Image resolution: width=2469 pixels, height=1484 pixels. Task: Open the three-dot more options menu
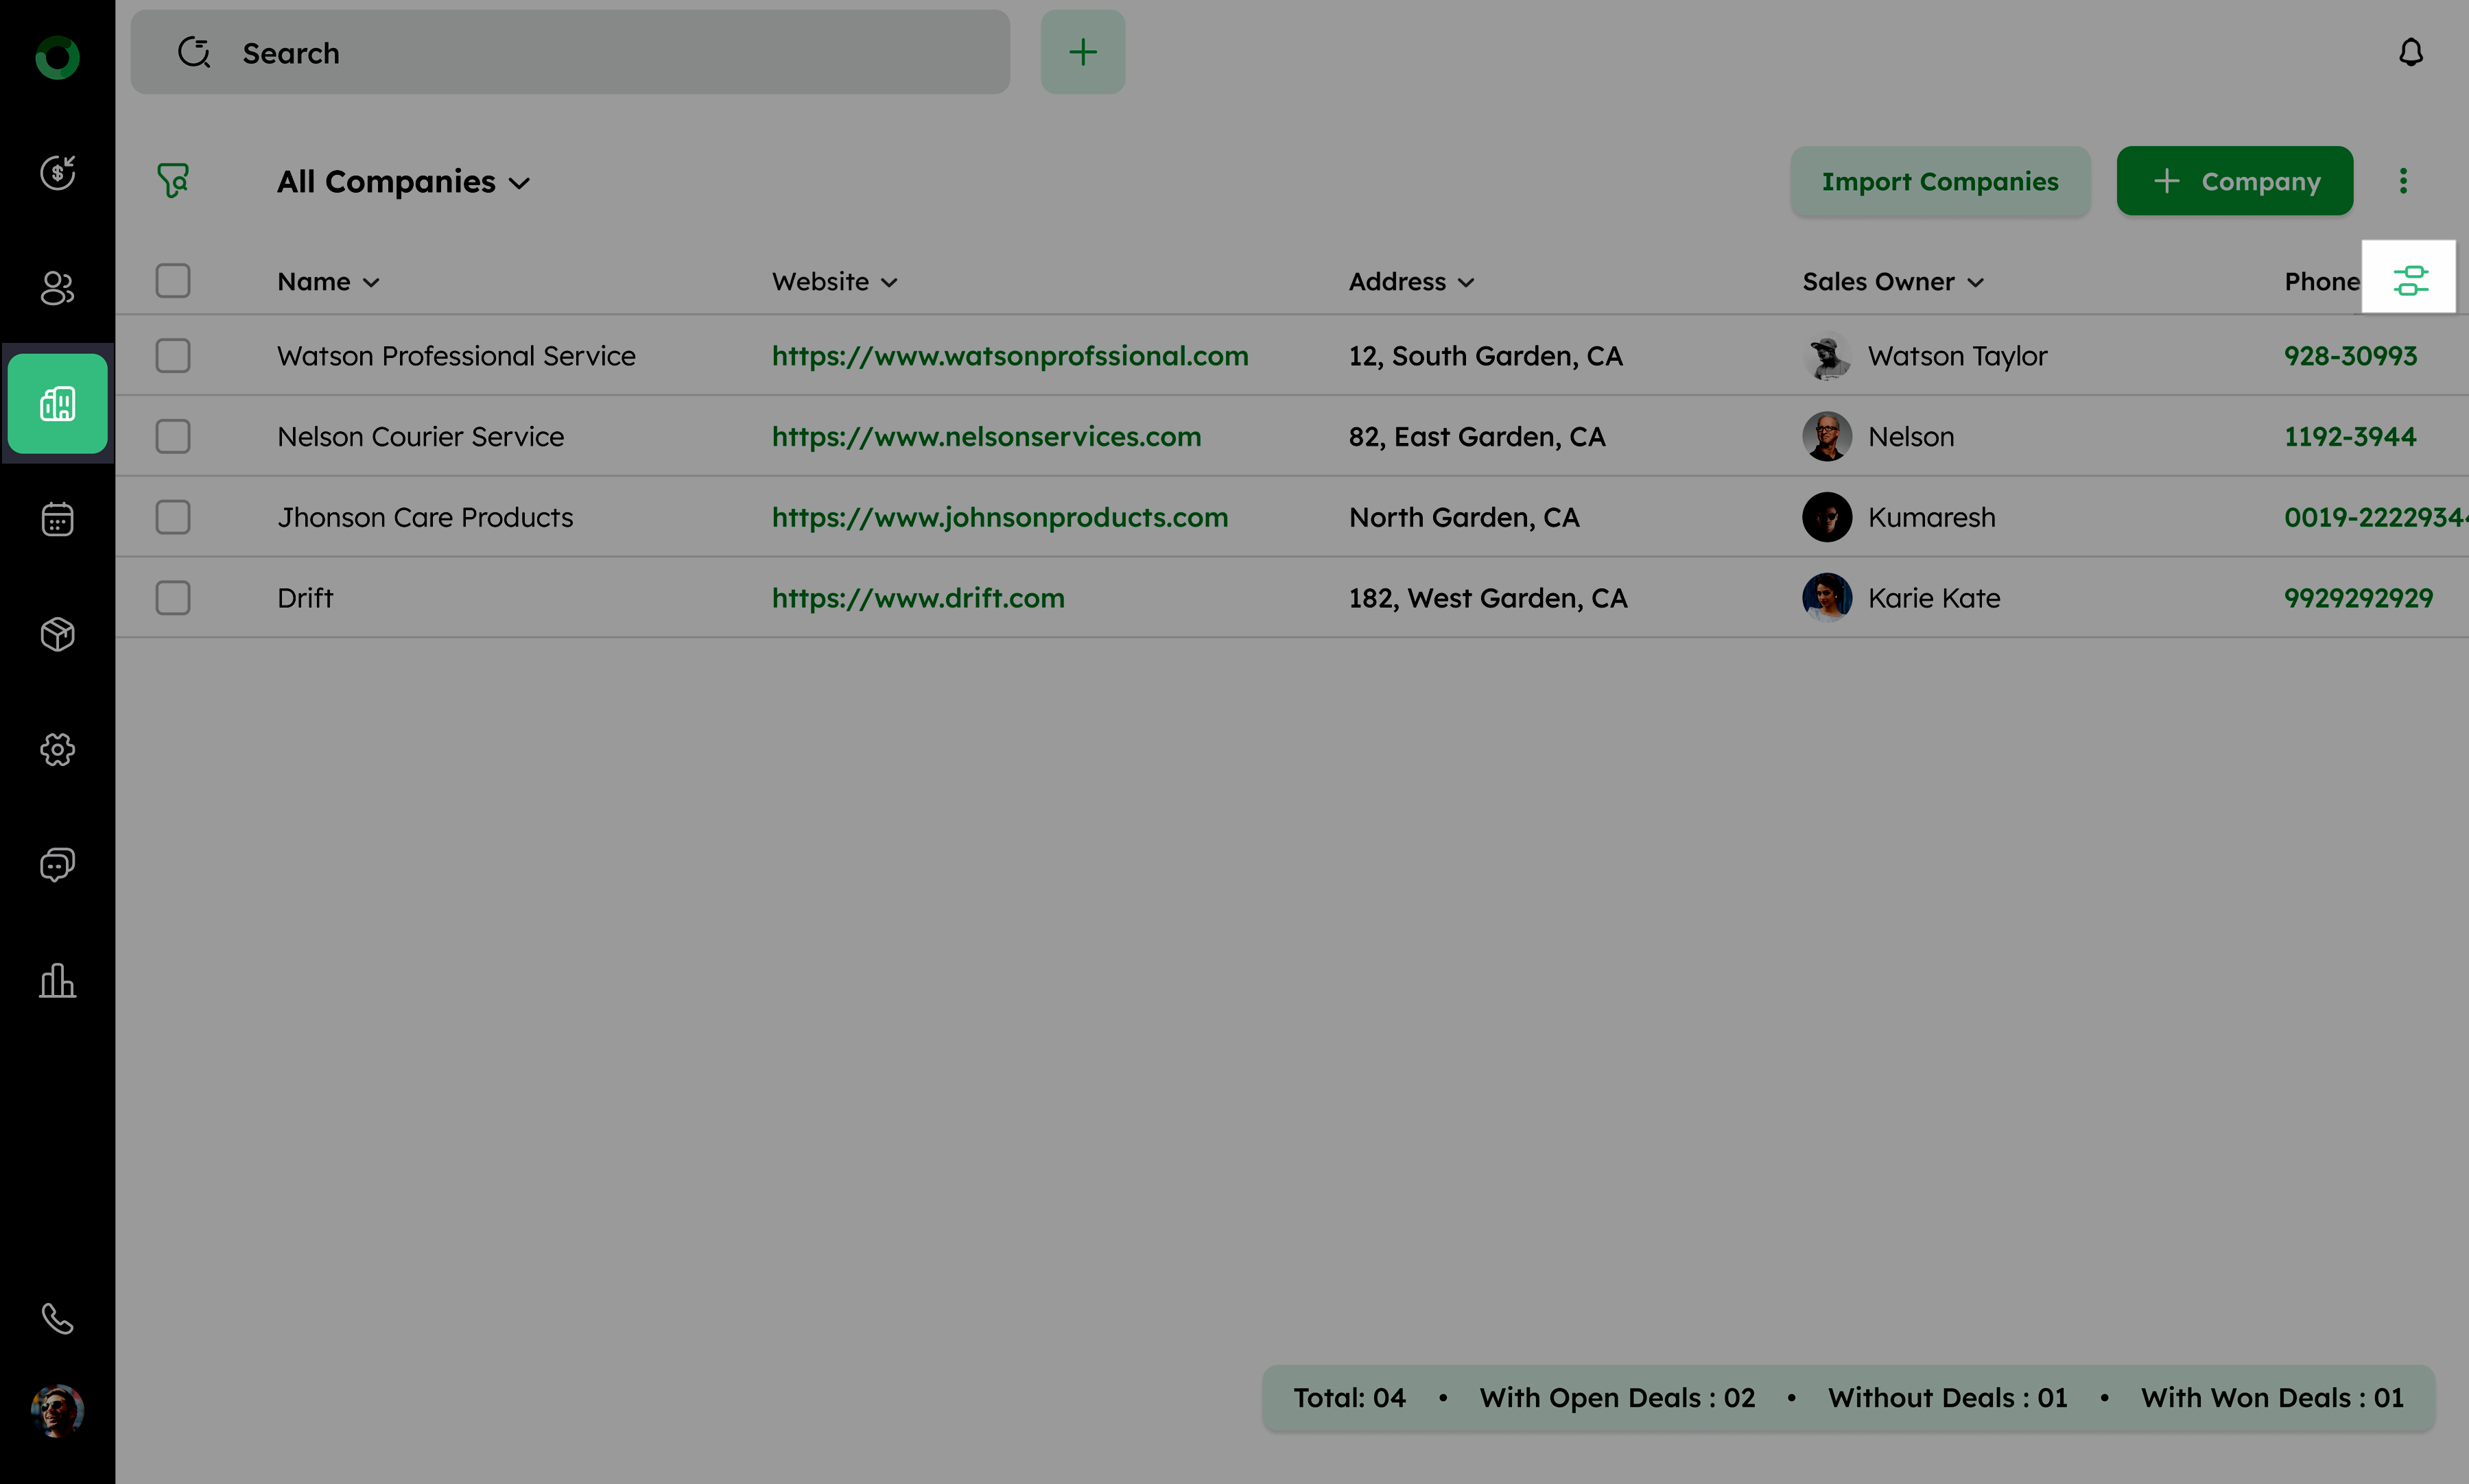tap(2402, 181)
